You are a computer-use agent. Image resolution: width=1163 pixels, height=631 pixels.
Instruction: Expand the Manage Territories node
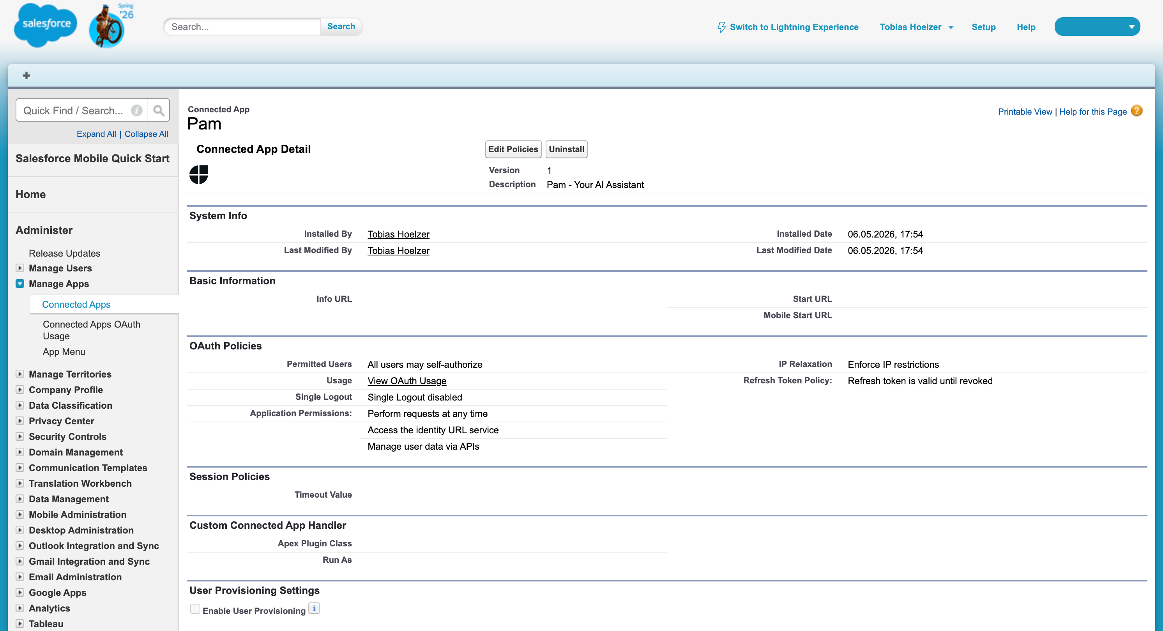[x=20, y=374]
